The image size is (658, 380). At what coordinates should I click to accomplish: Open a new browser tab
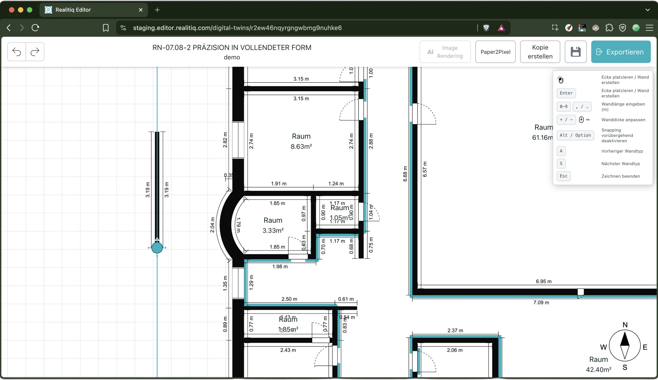157,10
